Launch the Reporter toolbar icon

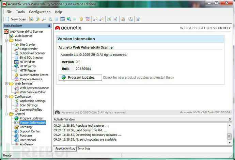tap(138, 19)
